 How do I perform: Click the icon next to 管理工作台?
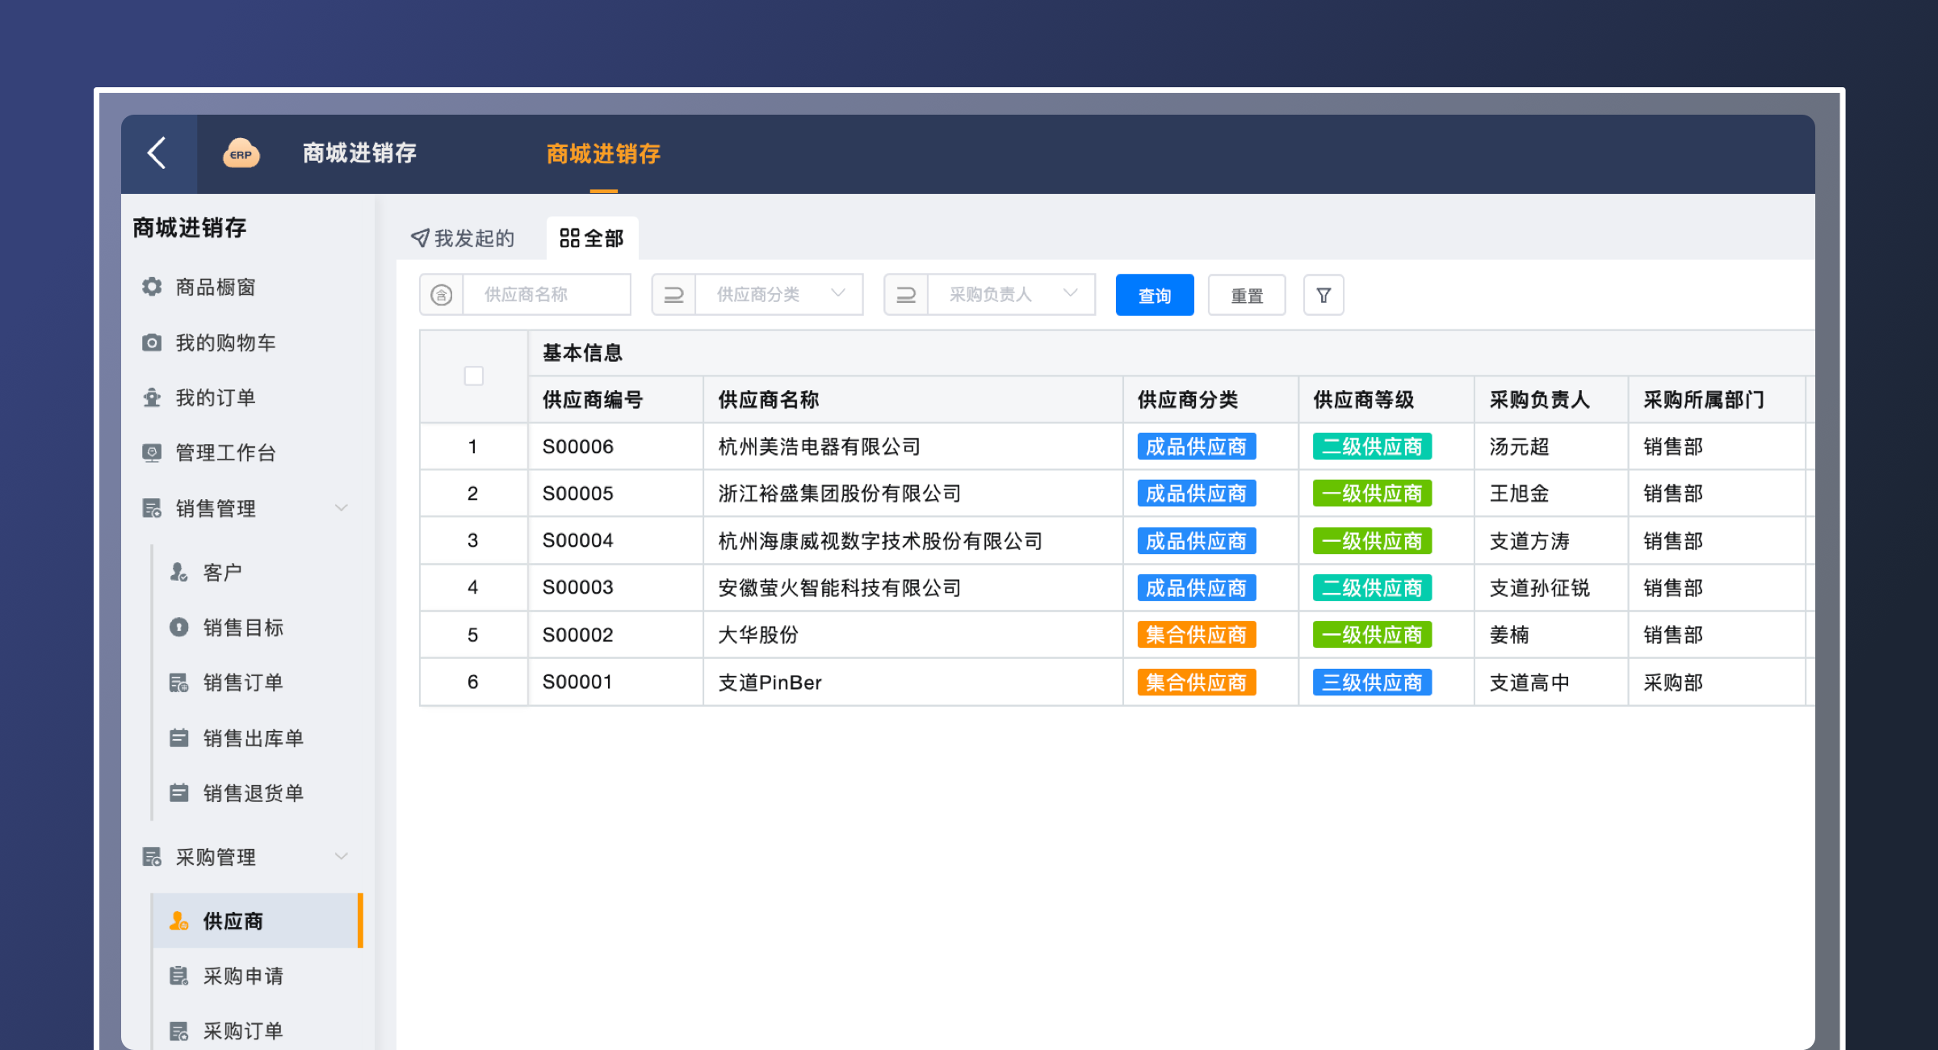click(x=152, y=452)
